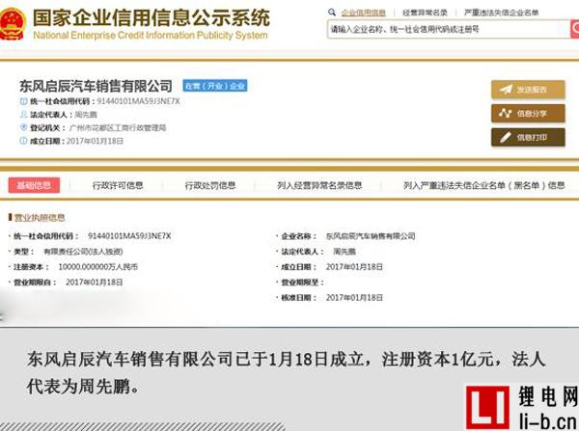579x431 pixels.
Task: Click person icon beside 法定代表人
Action: point(23,115)
